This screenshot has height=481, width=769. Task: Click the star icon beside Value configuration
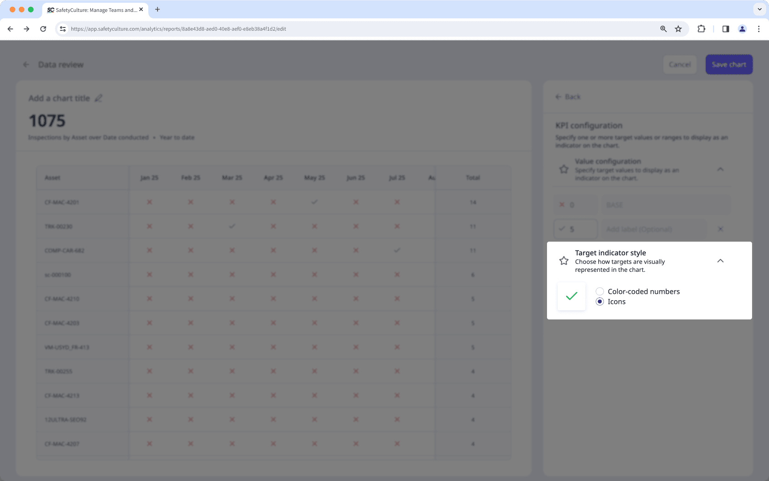[563, 169]
